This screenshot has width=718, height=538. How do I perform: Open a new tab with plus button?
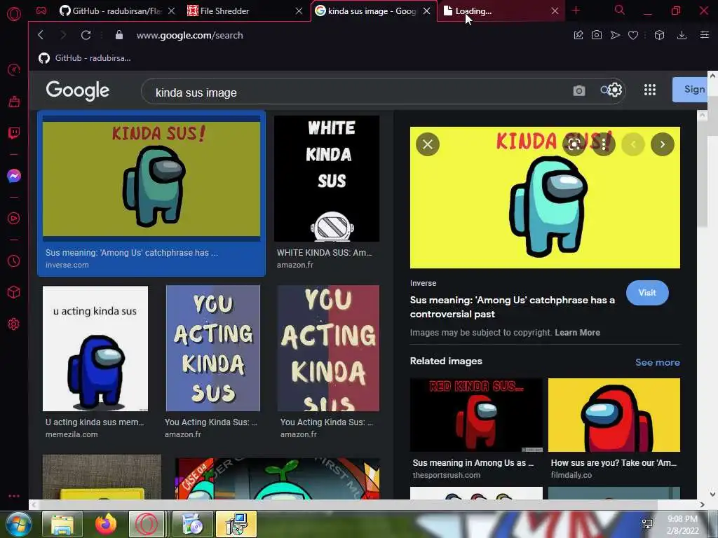tap(576, 11)
